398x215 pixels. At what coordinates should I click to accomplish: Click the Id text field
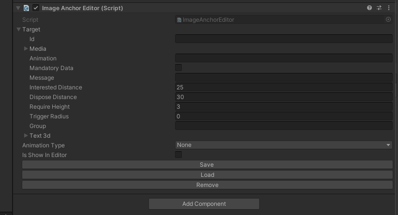tap(283, 39)
